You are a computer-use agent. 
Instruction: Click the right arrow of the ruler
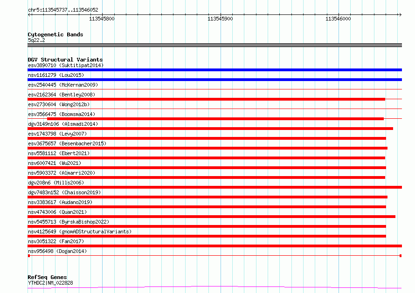(x=400, y=14)
